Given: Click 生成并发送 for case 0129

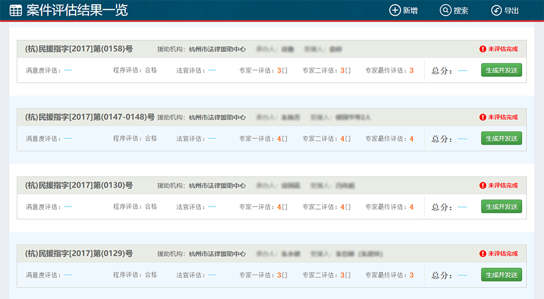Looking at the screenshot, I should point(501,275).
